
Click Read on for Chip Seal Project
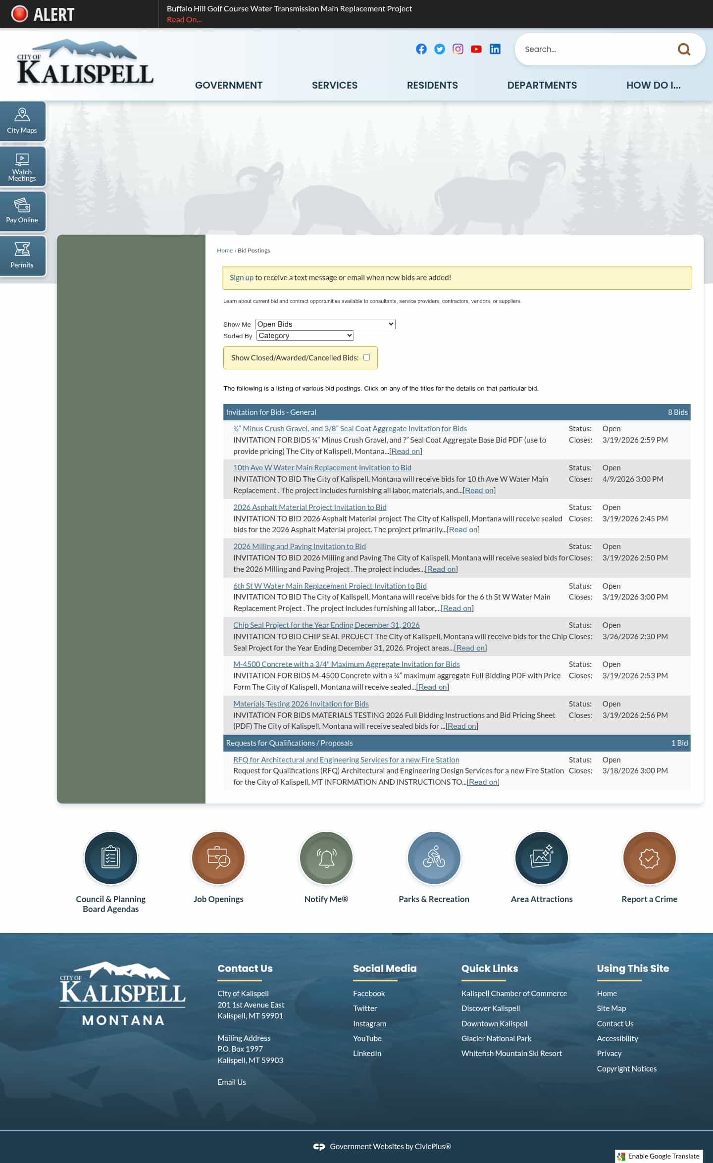(x=470, y=648)
